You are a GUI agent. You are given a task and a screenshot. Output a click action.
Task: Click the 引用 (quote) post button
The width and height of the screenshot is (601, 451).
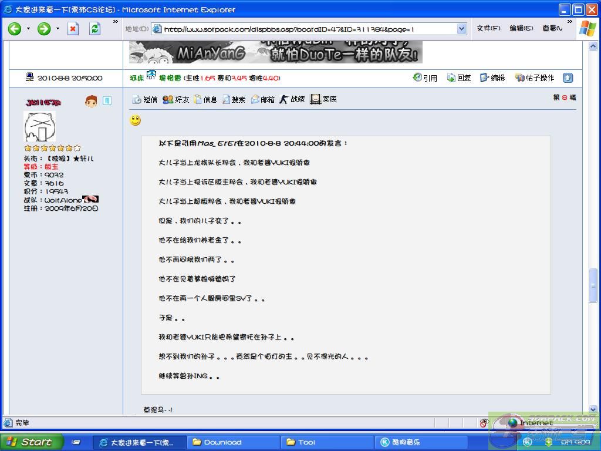click(x=426, y=78)
